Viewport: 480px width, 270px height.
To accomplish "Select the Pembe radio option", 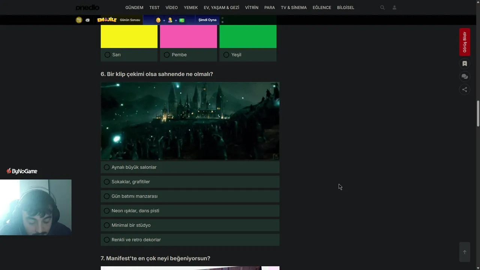I will point(188,55).
